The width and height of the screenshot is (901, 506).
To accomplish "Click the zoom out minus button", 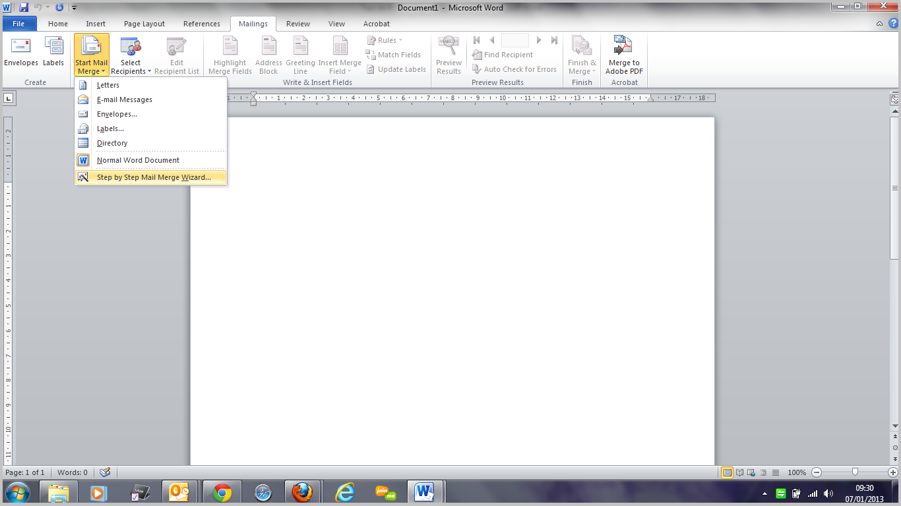I will pos(817,472).
